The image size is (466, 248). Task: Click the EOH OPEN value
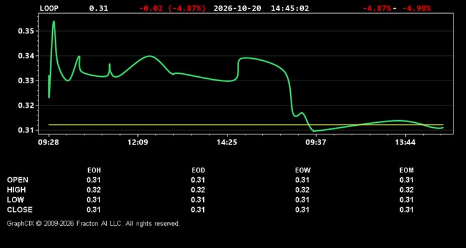94,180
